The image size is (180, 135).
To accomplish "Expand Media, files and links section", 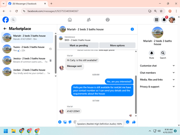I will pos(157,80).
